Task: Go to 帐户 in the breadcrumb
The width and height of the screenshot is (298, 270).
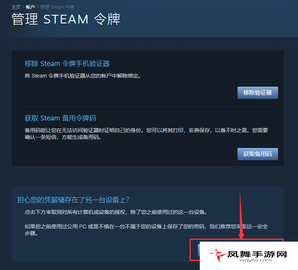Action: click(x=30, y=7)
